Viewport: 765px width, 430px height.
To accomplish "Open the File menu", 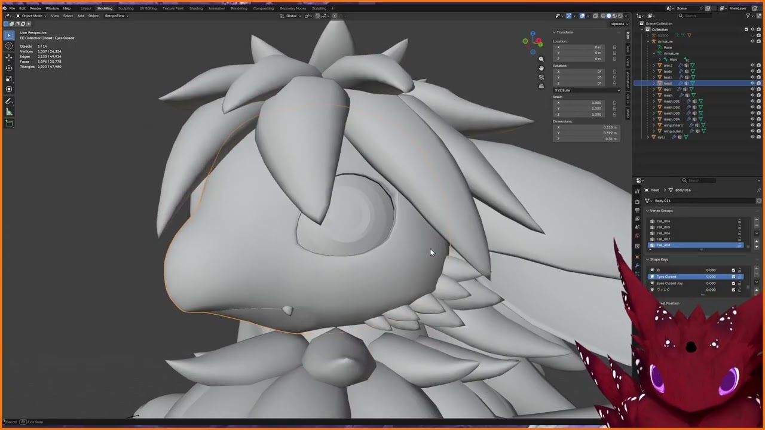I will click(12, 8).
